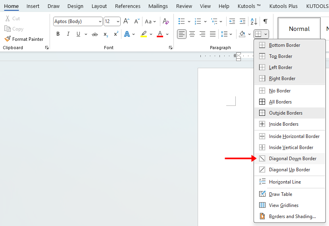Center align the paragraph
This screenshot has width=329, height=226.
[192, 34]
